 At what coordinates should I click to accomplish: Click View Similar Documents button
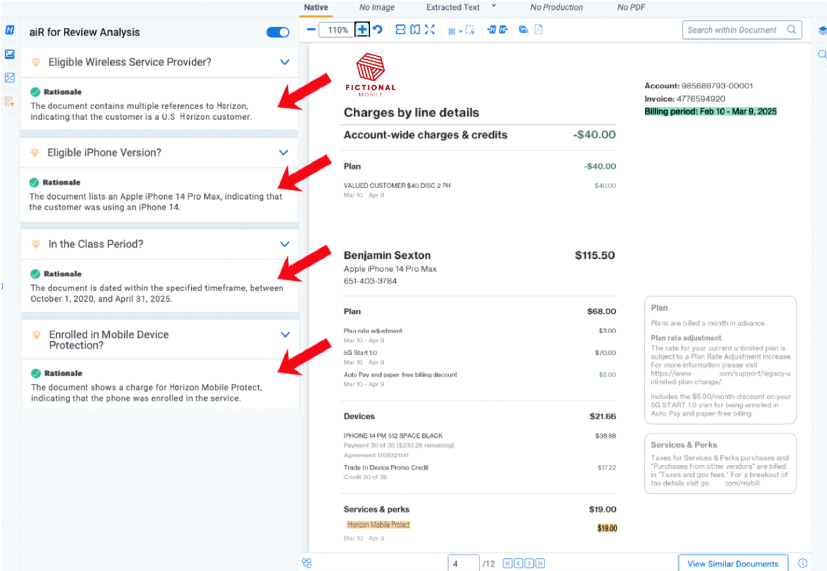tap(732, 563)
